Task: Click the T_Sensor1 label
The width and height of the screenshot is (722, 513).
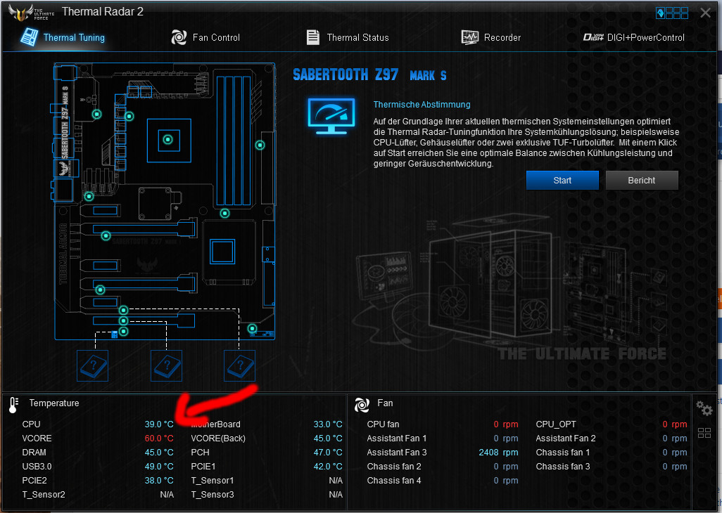Action: [x=213, y=481]
